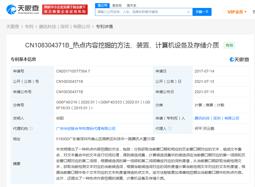This screenshot has width=255, height=187.
Task: Click the inventor name 宋阳
Action: pos(60,118)
